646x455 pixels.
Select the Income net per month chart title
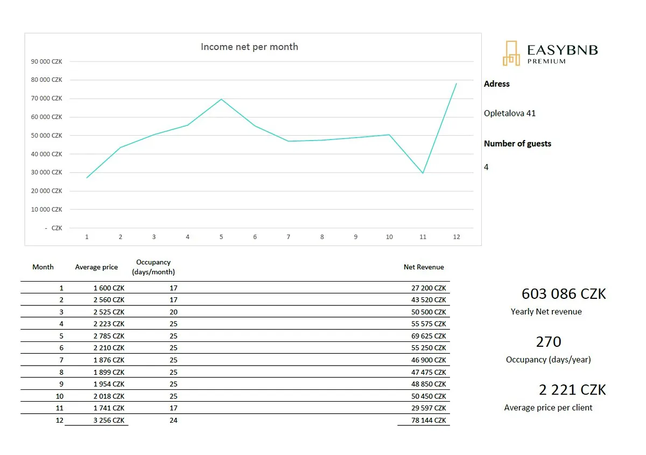pos(249,47)
